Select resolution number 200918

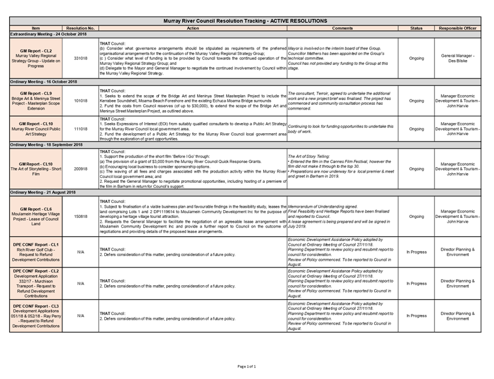click(81, 169)
